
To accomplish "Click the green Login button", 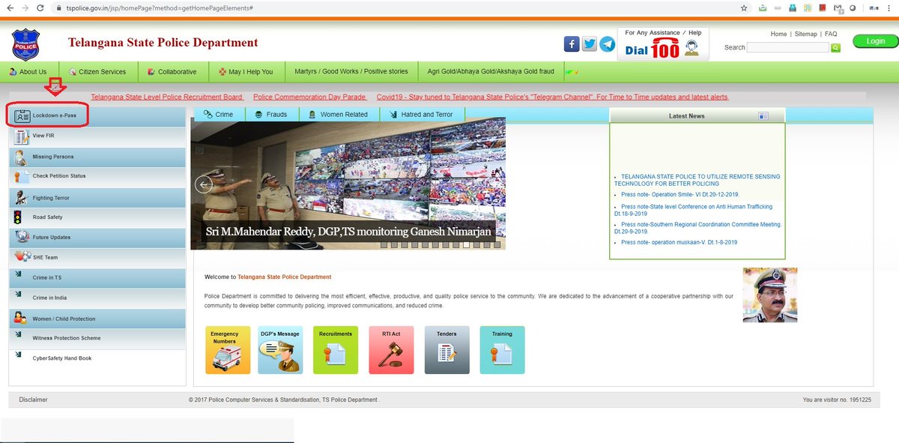I will pyautogui.click(x=875, y=41).
